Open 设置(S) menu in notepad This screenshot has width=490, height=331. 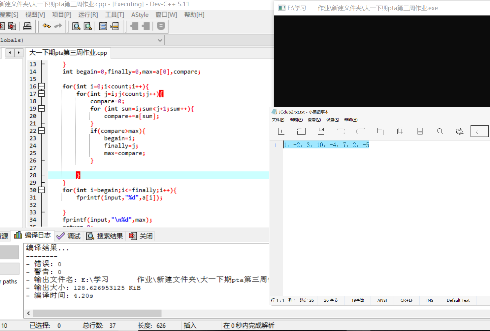[x=333, y=120]
